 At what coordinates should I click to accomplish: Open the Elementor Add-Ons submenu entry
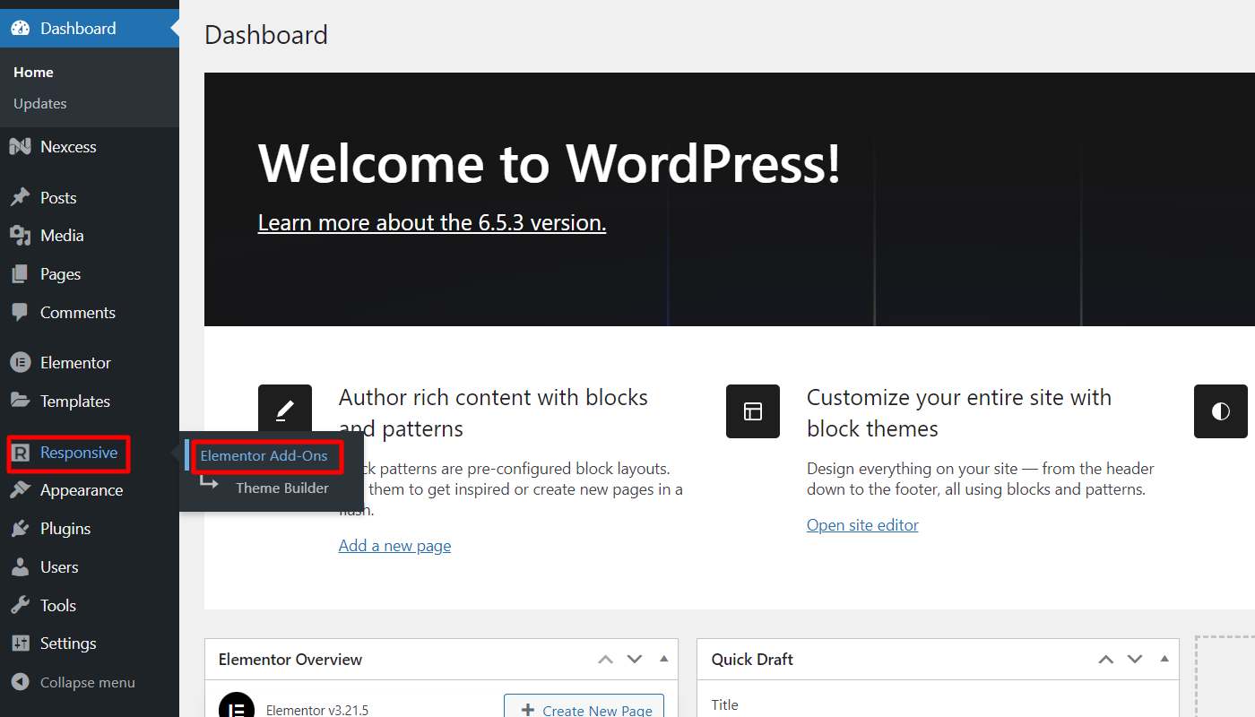click(264, 456)
